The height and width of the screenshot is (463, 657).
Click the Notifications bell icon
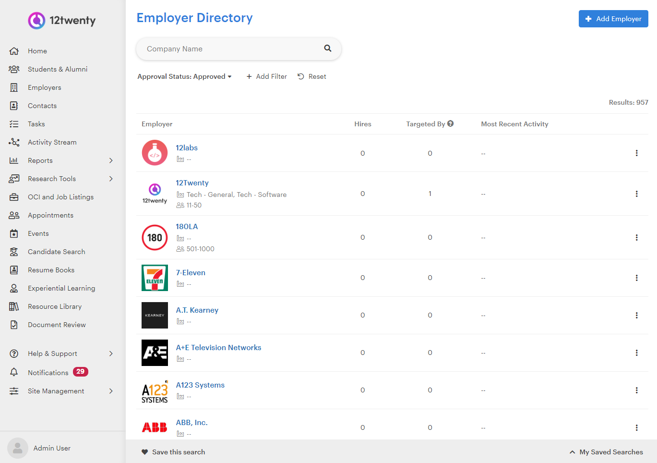click(x=14, y=372)
